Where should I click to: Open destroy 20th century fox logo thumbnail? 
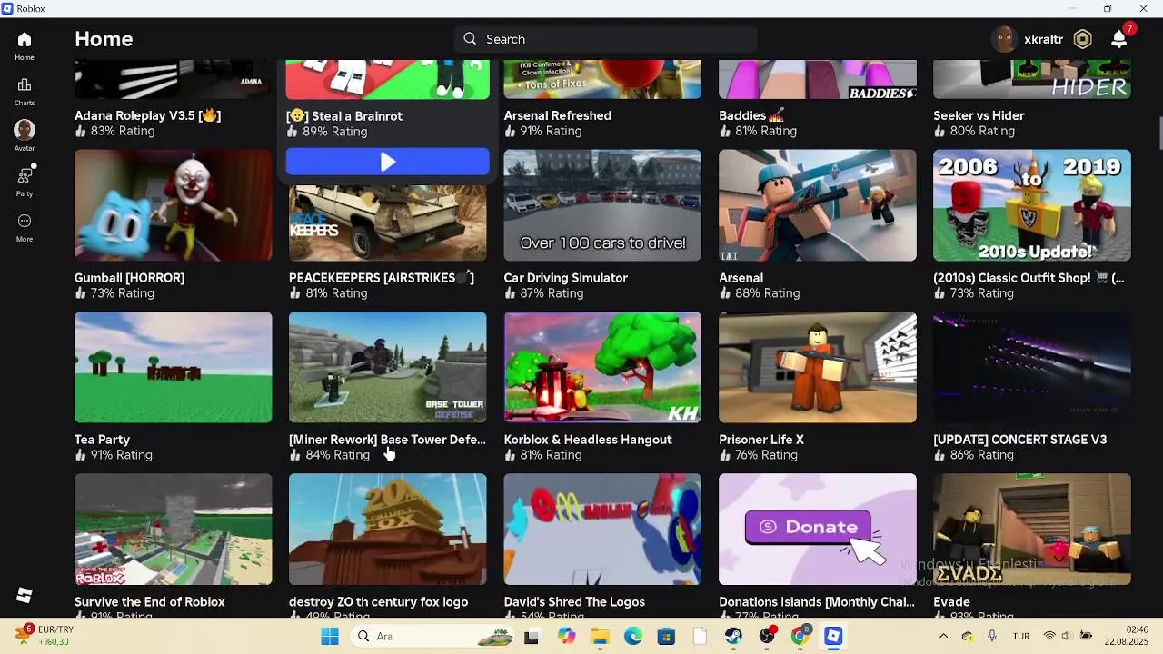click(388, 530)
